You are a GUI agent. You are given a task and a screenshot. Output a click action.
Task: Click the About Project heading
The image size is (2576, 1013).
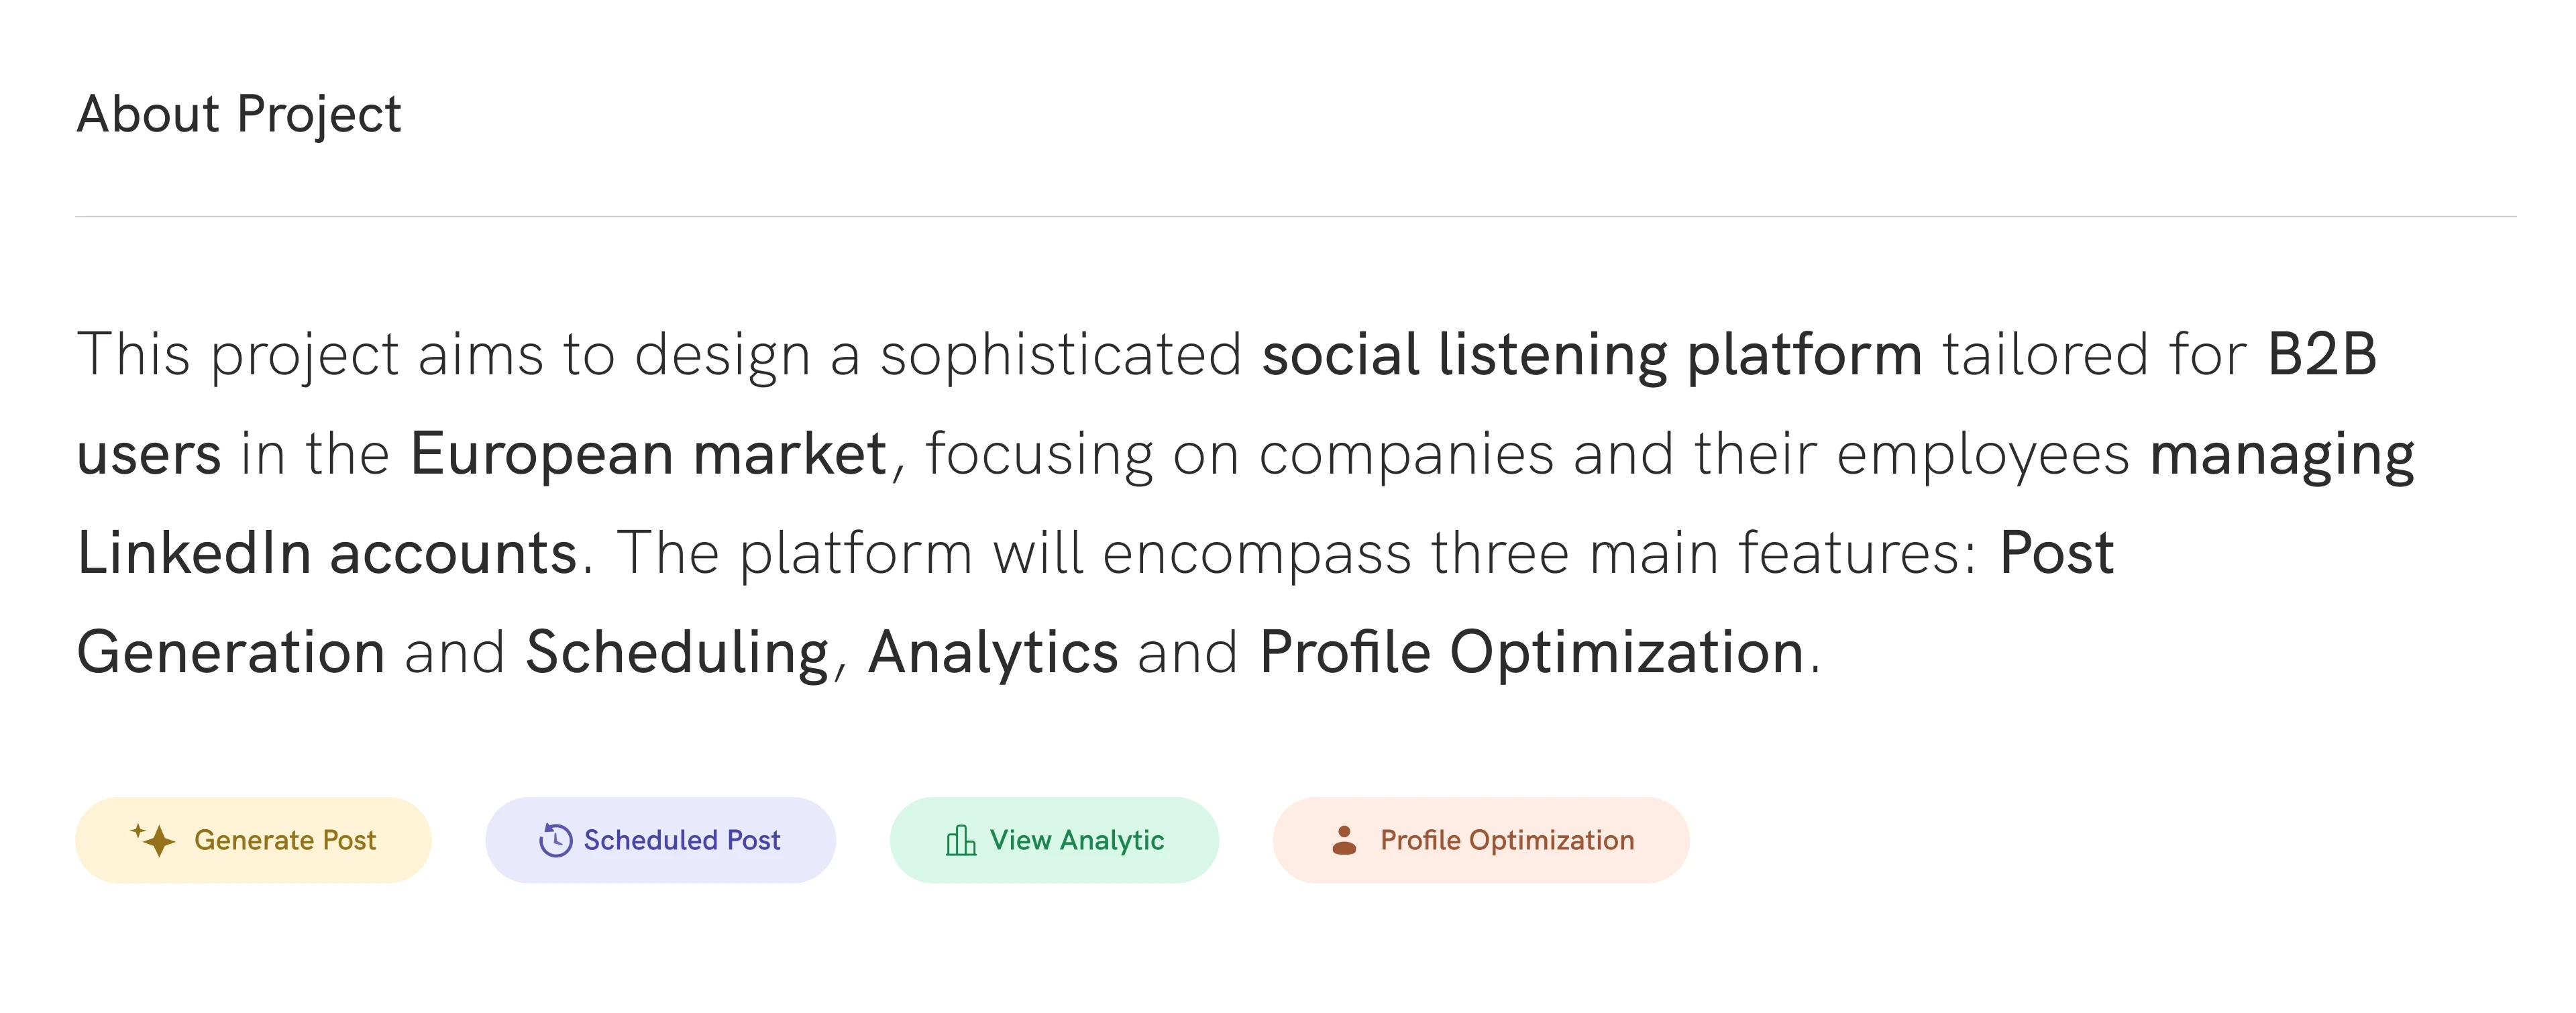pos(239,114)
